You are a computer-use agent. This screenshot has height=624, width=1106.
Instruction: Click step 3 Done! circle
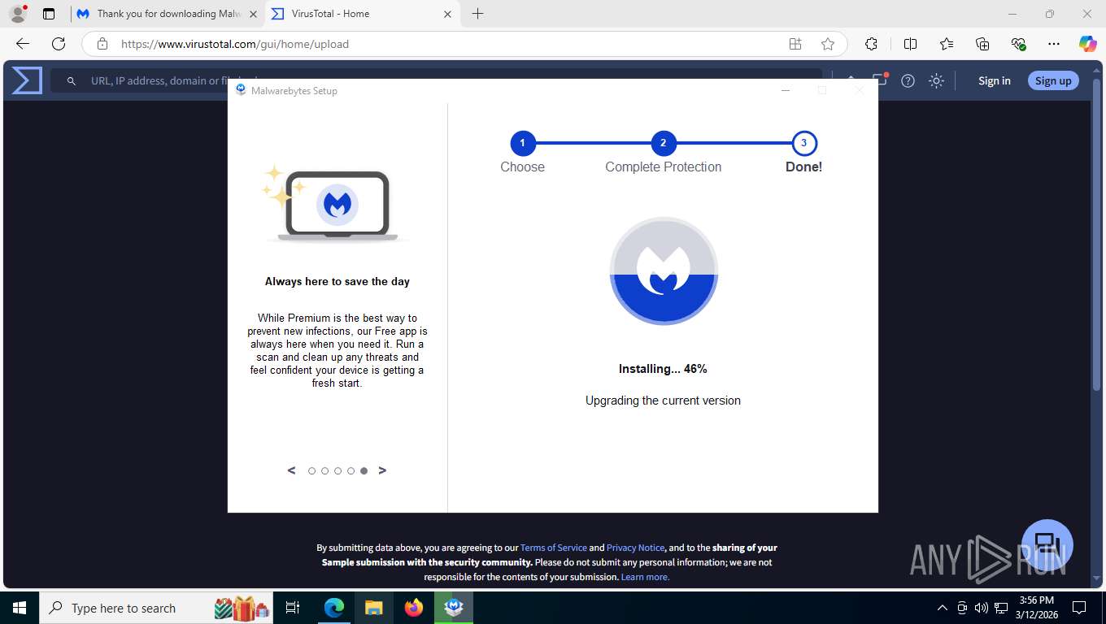[x=803, y=144]
